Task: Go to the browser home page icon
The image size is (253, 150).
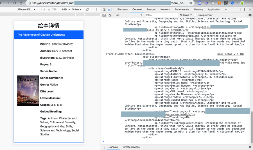Action: pyautogui.click(x=21, y=3)
